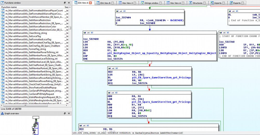Click the Functions window vertical scrollbar thumb

(70, 28)
